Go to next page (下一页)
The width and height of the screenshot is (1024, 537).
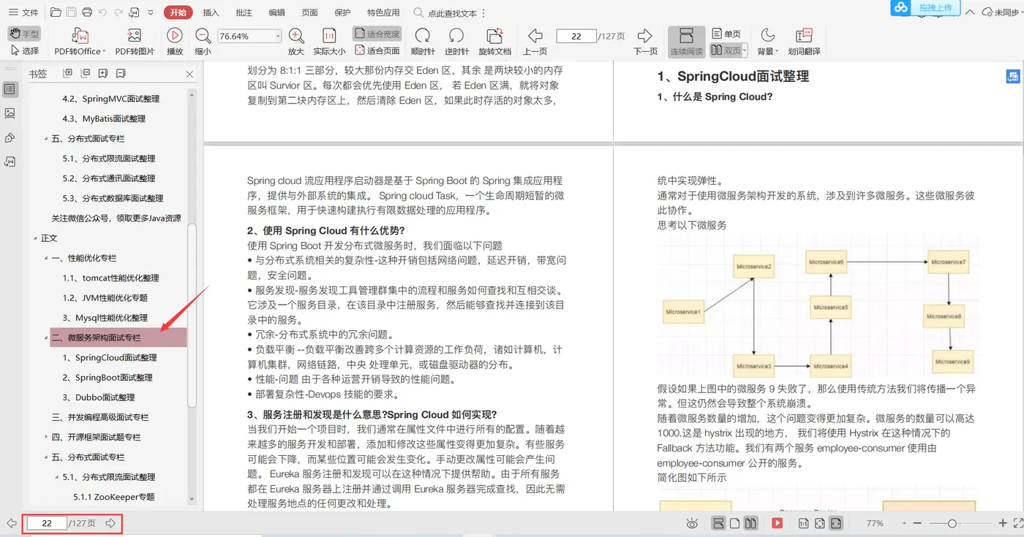coord(645,42)
